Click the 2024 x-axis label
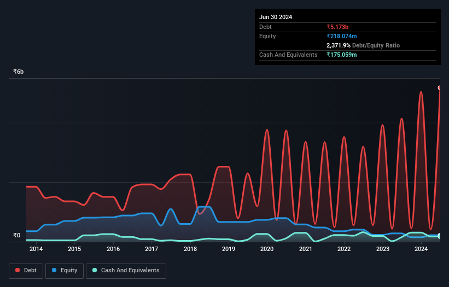Image resolution: width=449 pixels, height=287 pixels. 421,249
